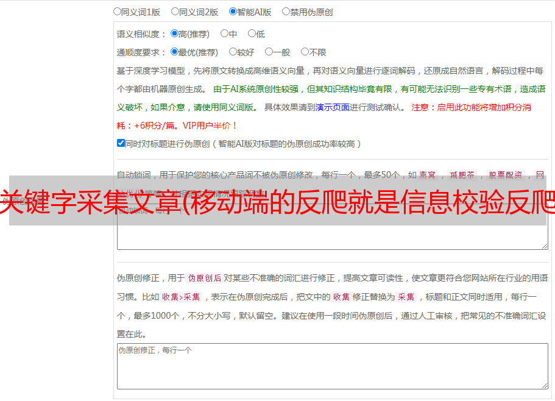Set 通顺度要求 to 一般

(269, 52)
